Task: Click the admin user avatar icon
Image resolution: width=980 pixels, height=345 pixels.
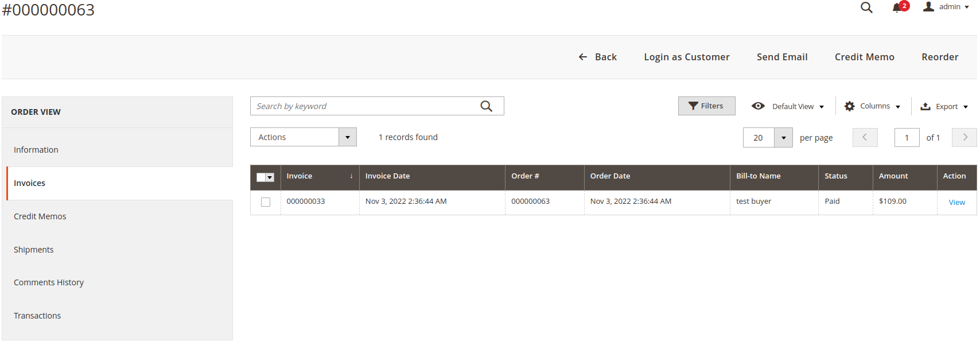Action: [928, 6]
